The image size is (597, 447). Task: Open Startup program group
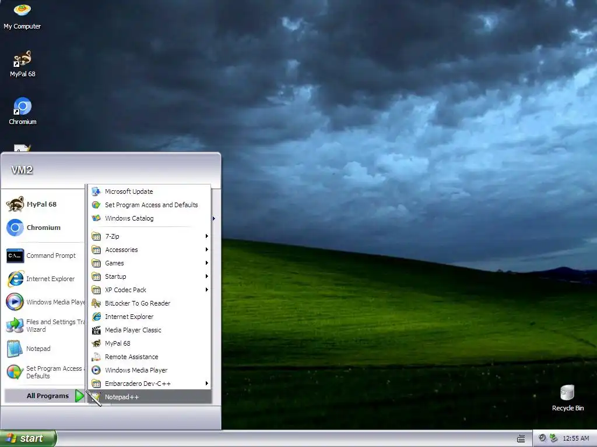click(150, 276)
